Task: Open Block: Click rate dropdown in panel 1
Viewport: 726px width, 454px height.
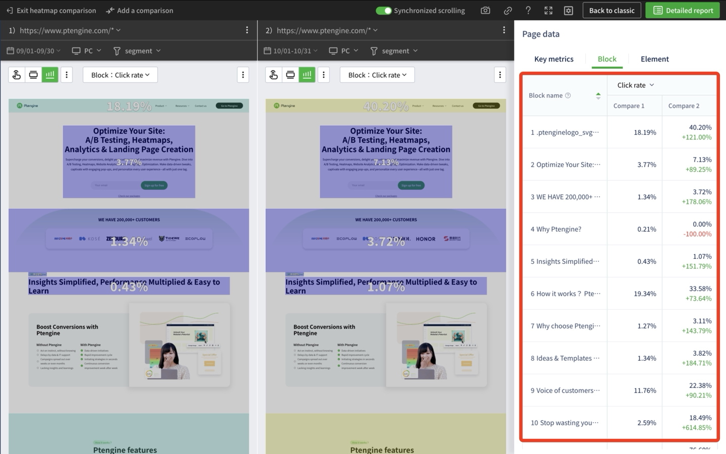Action: [x=120, y=75]
